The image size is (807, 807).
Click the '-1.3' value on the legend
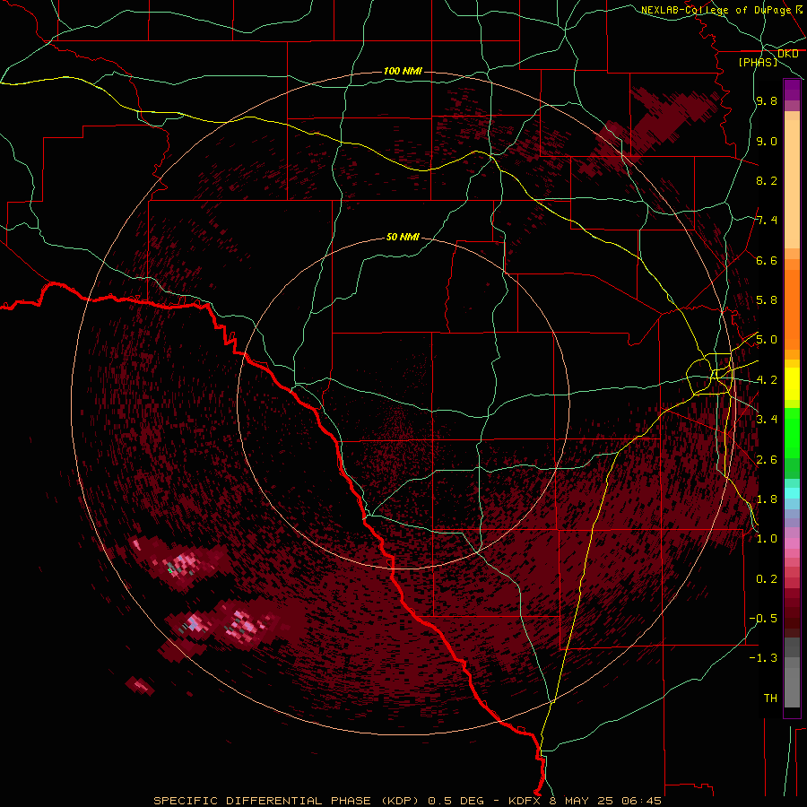[763, 658]
